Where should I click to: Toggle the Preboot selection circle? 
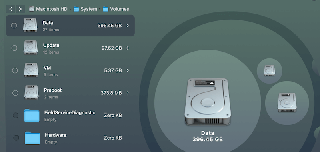(15, 93)
